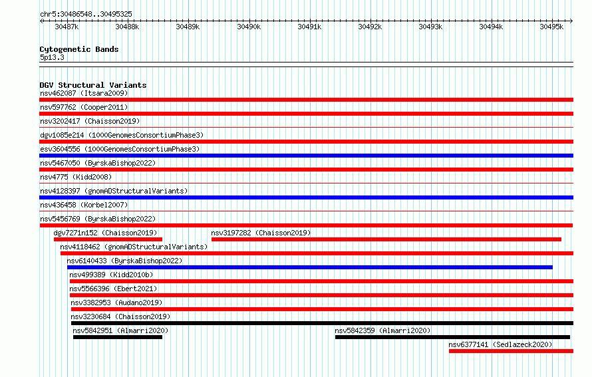Click the 30488k ruler tick label
The width and height of the screenshot is (592, 377).
point(127,27)
